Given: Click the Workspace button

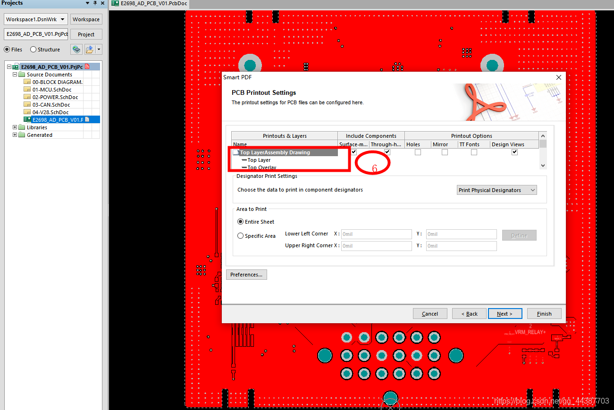Looking at the screenshot, I should tap(86, 19).
